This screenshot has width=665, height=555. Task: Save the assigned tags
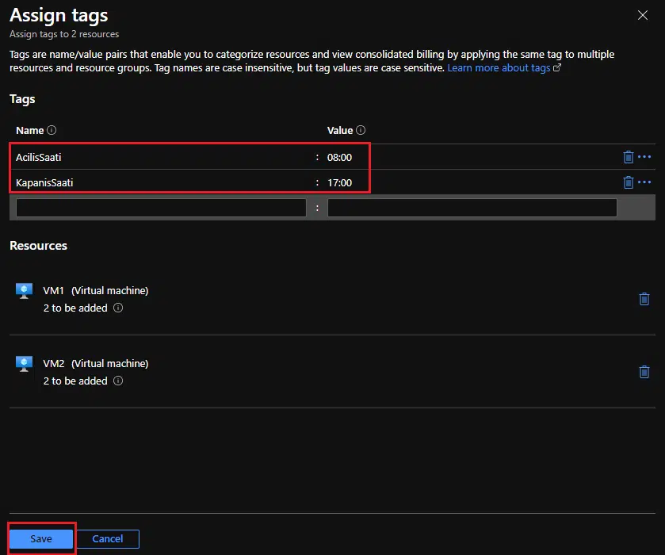[x=41, y=539]
